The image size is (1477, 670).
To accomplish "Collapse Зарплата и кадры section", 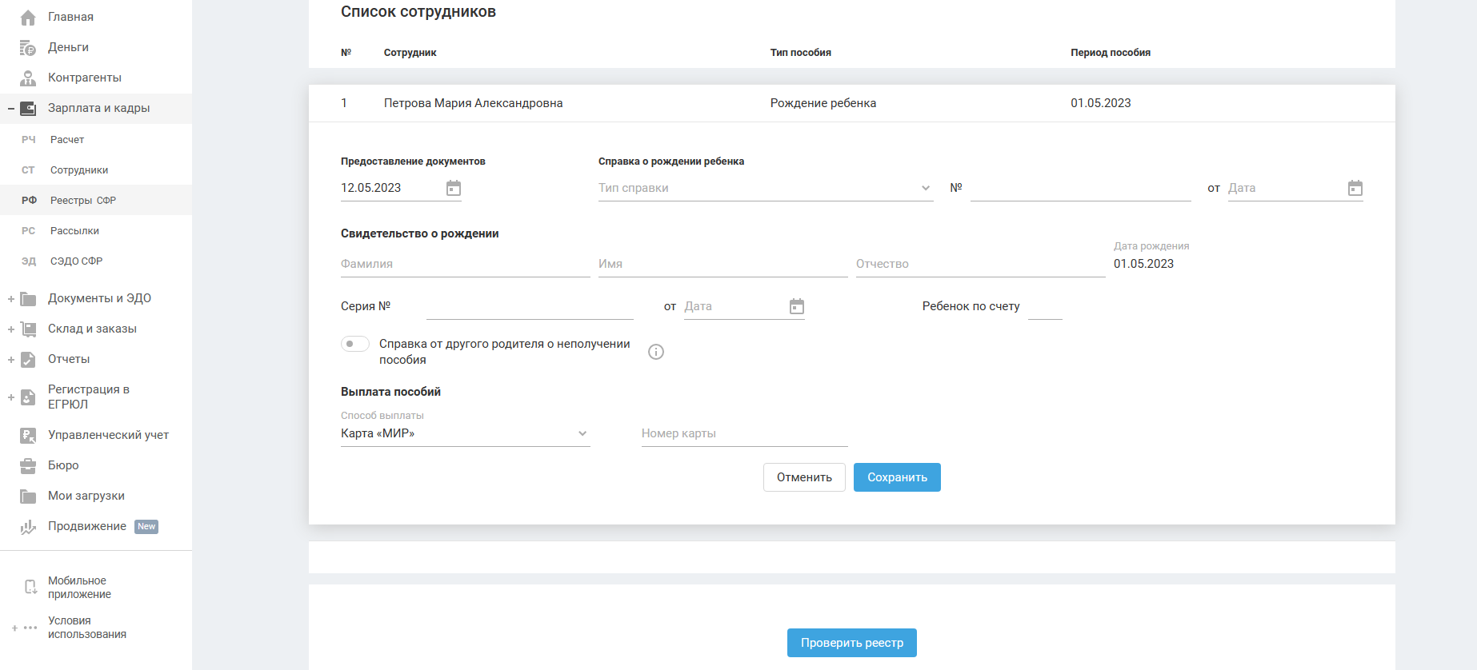I will 11,109.
